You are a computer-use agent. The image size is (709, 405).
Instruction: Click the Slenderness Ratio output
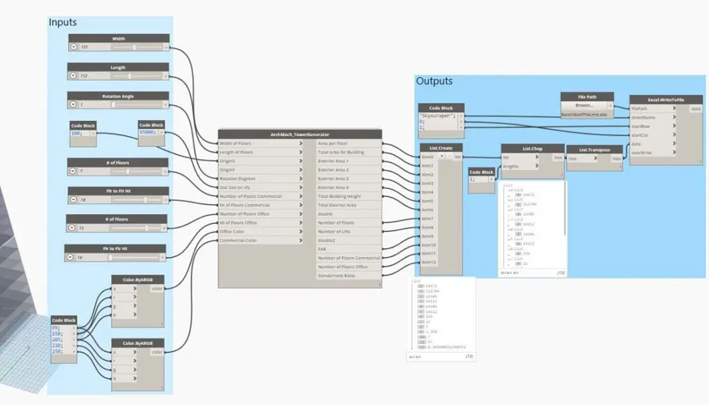349,275
